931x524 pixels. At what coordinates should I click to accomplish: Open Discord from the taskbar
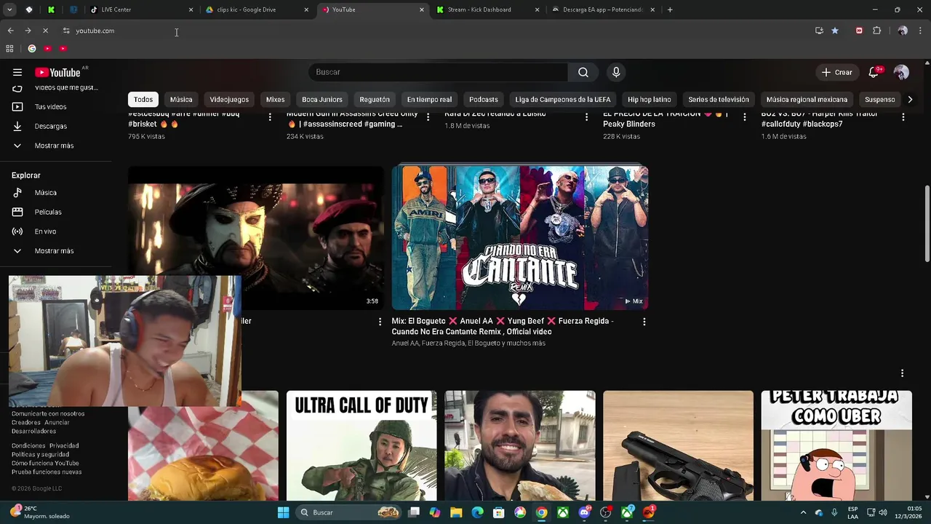(584, 512)
